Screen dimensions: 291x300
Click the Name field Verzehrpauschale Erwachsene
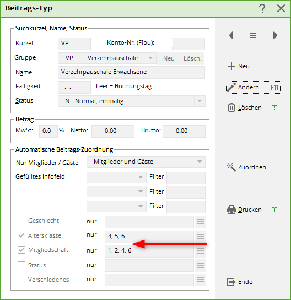pos(131,72)
